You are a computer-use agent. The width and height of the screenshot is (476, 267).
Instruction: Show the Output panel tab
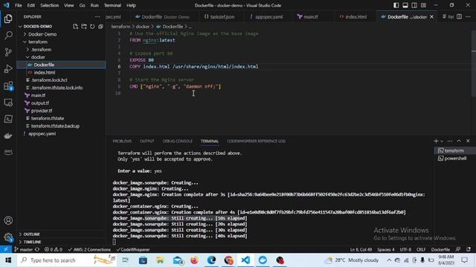147,141
